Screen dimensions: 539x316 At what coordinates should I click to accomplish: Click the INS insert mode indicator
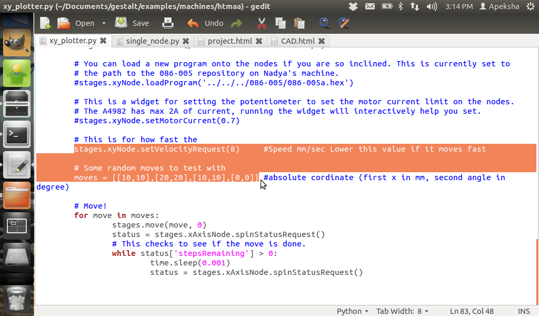coord(524,311)
